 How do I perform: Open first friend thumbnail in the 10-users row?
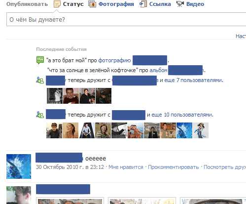pyautogui.click(x=54, y=130)
